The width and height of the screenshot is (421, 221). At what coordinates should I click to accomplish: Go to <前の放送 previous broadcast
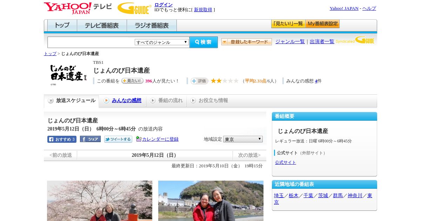point(61,155)
